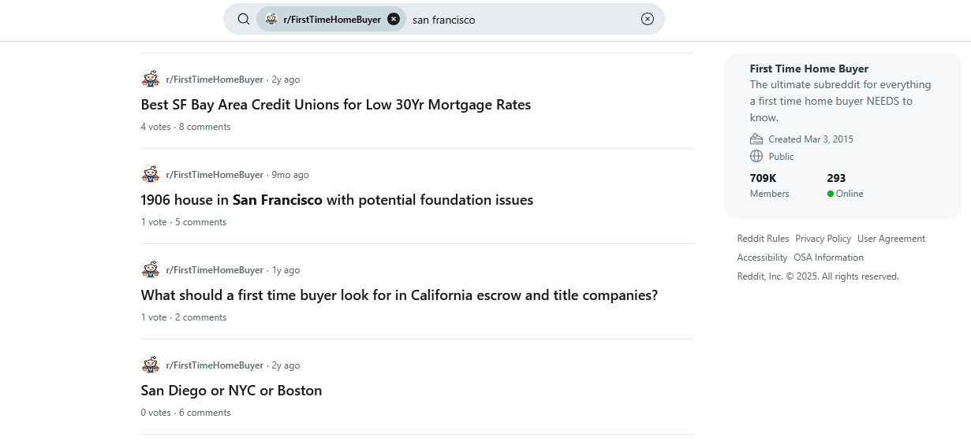Click the subreddit avatar on California escrow post
The width and height of the screenshot is (971, 441).
tap(151, 269)
